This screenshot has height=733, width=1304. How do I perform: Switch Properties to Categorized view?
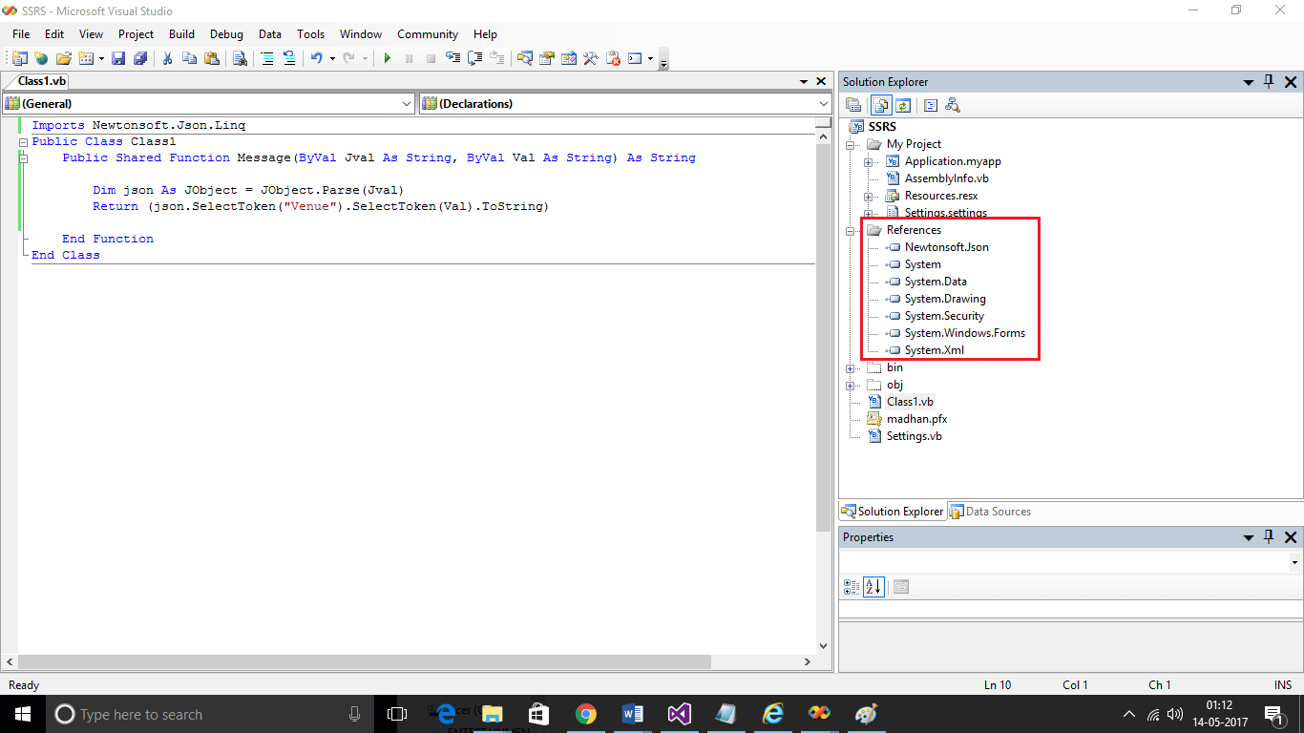click(852, 587)
